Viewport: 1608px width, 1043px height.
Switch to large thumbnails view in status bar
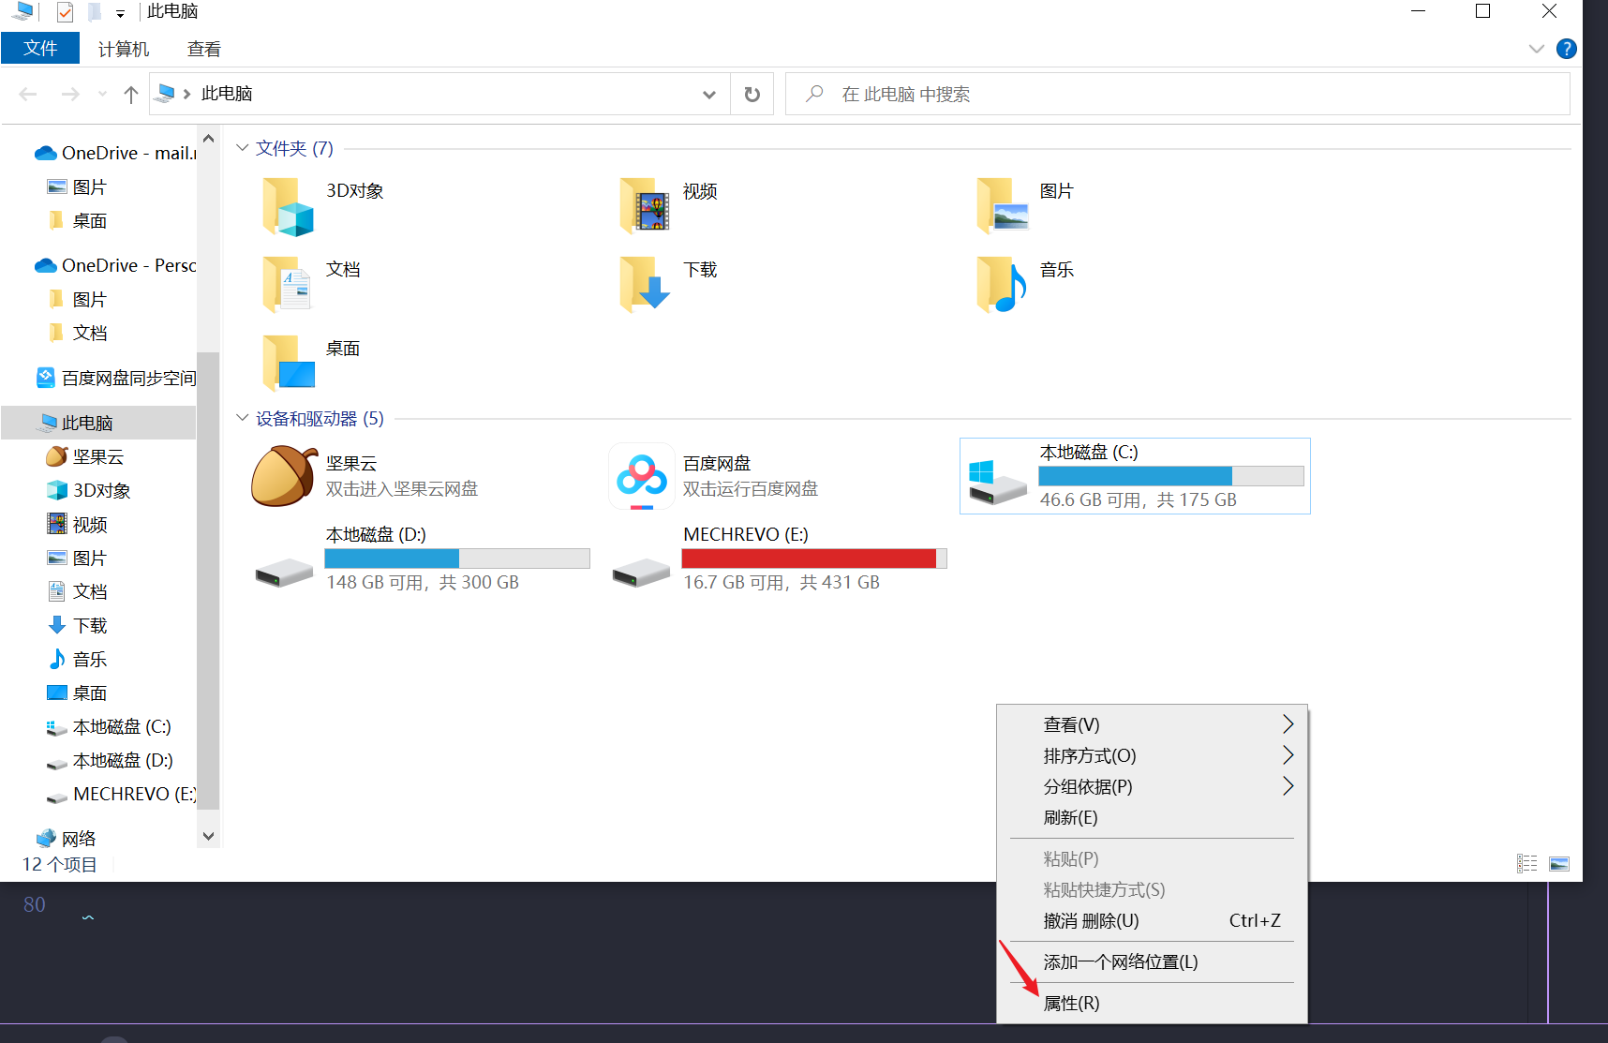1558,864
